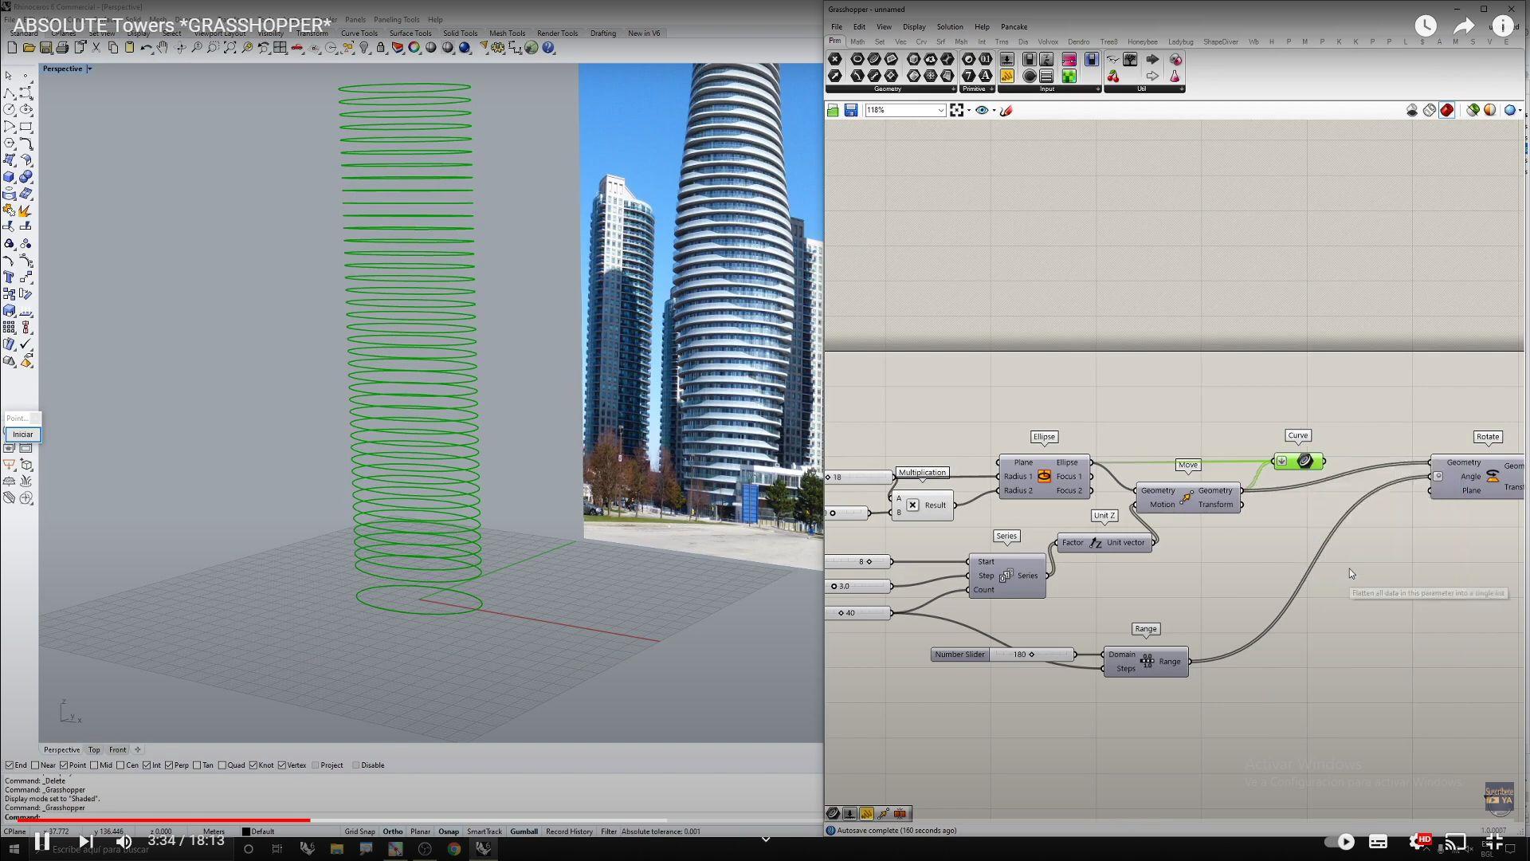Open the Display menu in Grasshopper
1530x861 pixels.
tap(914, 27)
